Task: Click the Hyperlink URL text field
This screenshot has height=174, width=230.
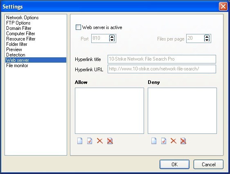Action: click(x=162, y=69)
